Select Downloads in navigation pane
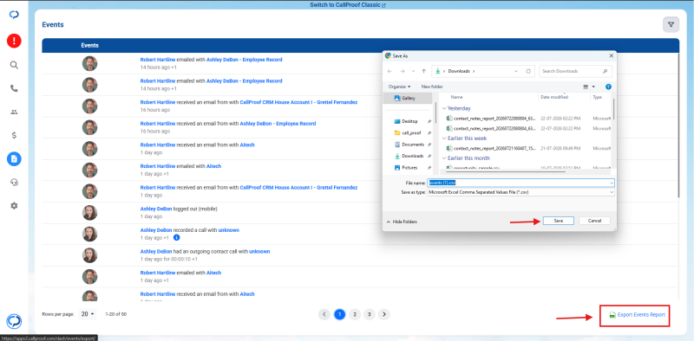694x341 pixels. tap(413, 156)
